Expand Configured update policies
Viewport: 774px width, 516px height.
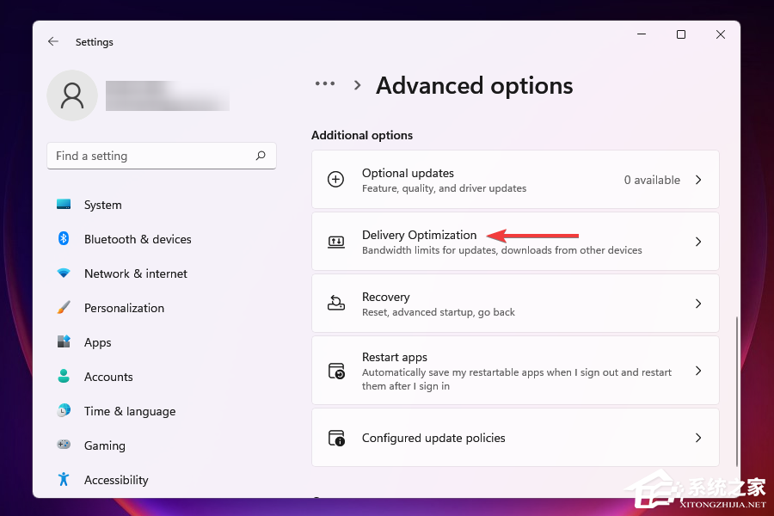pyautogui.click(x=516, y=438)
